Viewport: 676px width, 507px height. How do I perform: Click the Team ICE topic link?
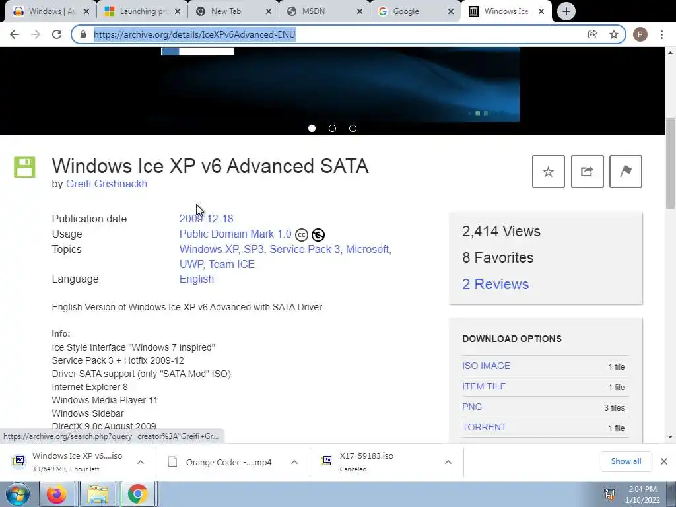click(x=232, y=264)
